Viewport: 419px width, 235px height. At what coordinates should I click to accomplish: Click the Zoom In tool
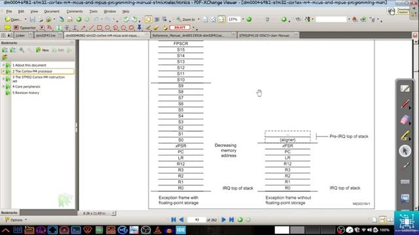point(186,20)
